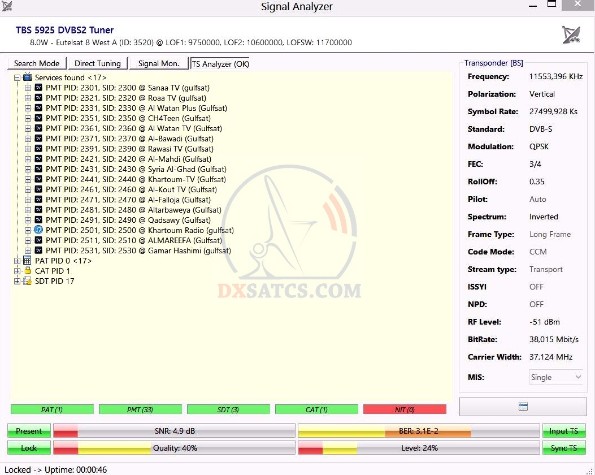Click the PAT (1) indicator
The width and height of the screenshot is (595, 475).
(52, 409)
